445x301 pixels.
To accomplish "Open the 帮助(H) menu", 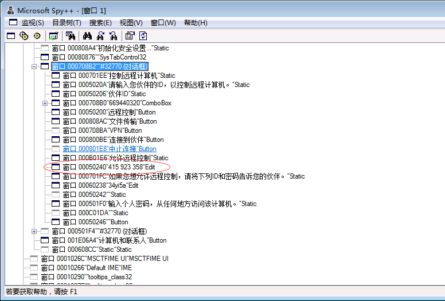I will pos(196,23).
